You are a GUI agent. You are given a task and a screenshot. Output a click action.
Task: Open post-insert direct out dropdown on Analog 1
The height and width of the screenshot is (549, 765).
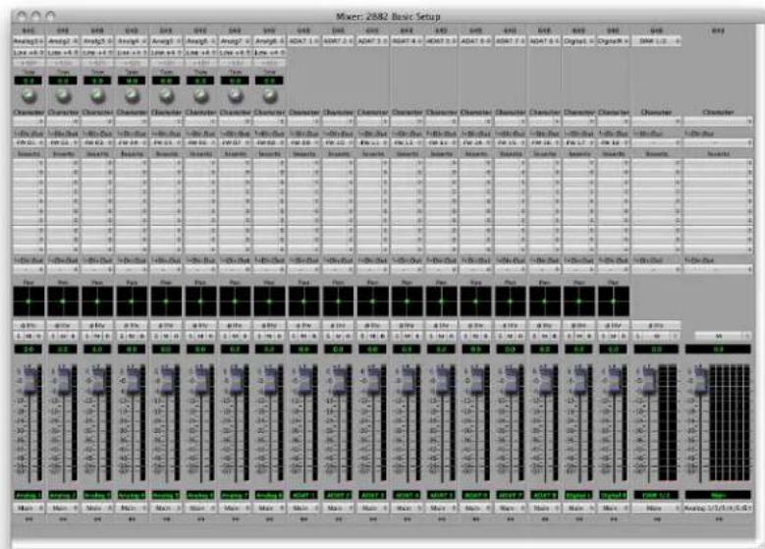pos(28,269)
